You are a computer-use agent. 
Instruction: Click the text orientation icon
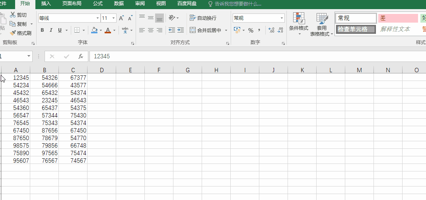(x=172, y=18)
